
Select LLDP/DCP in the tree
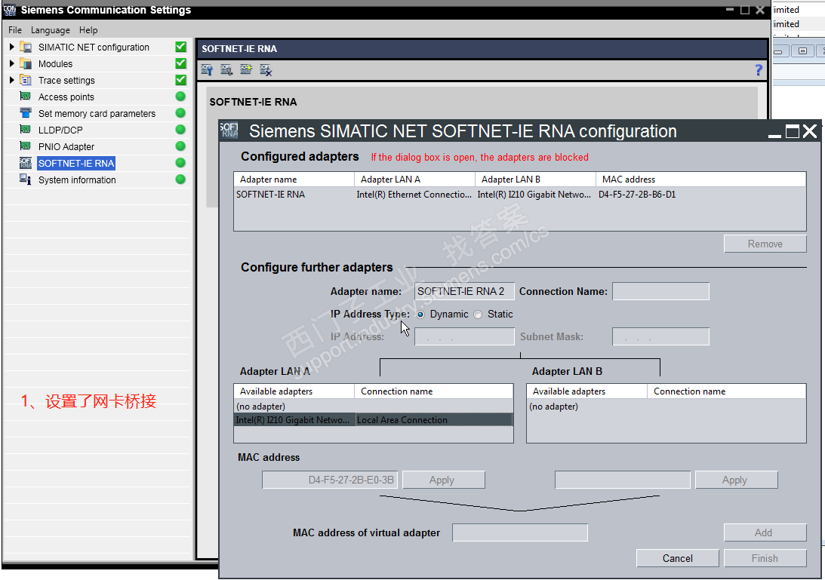(60, 130)
